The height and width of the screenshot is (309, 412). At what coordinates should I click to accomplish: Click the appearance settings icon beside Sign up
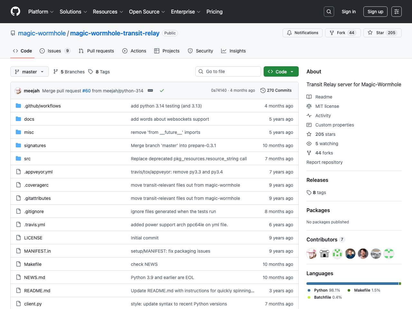click(397, 12)
